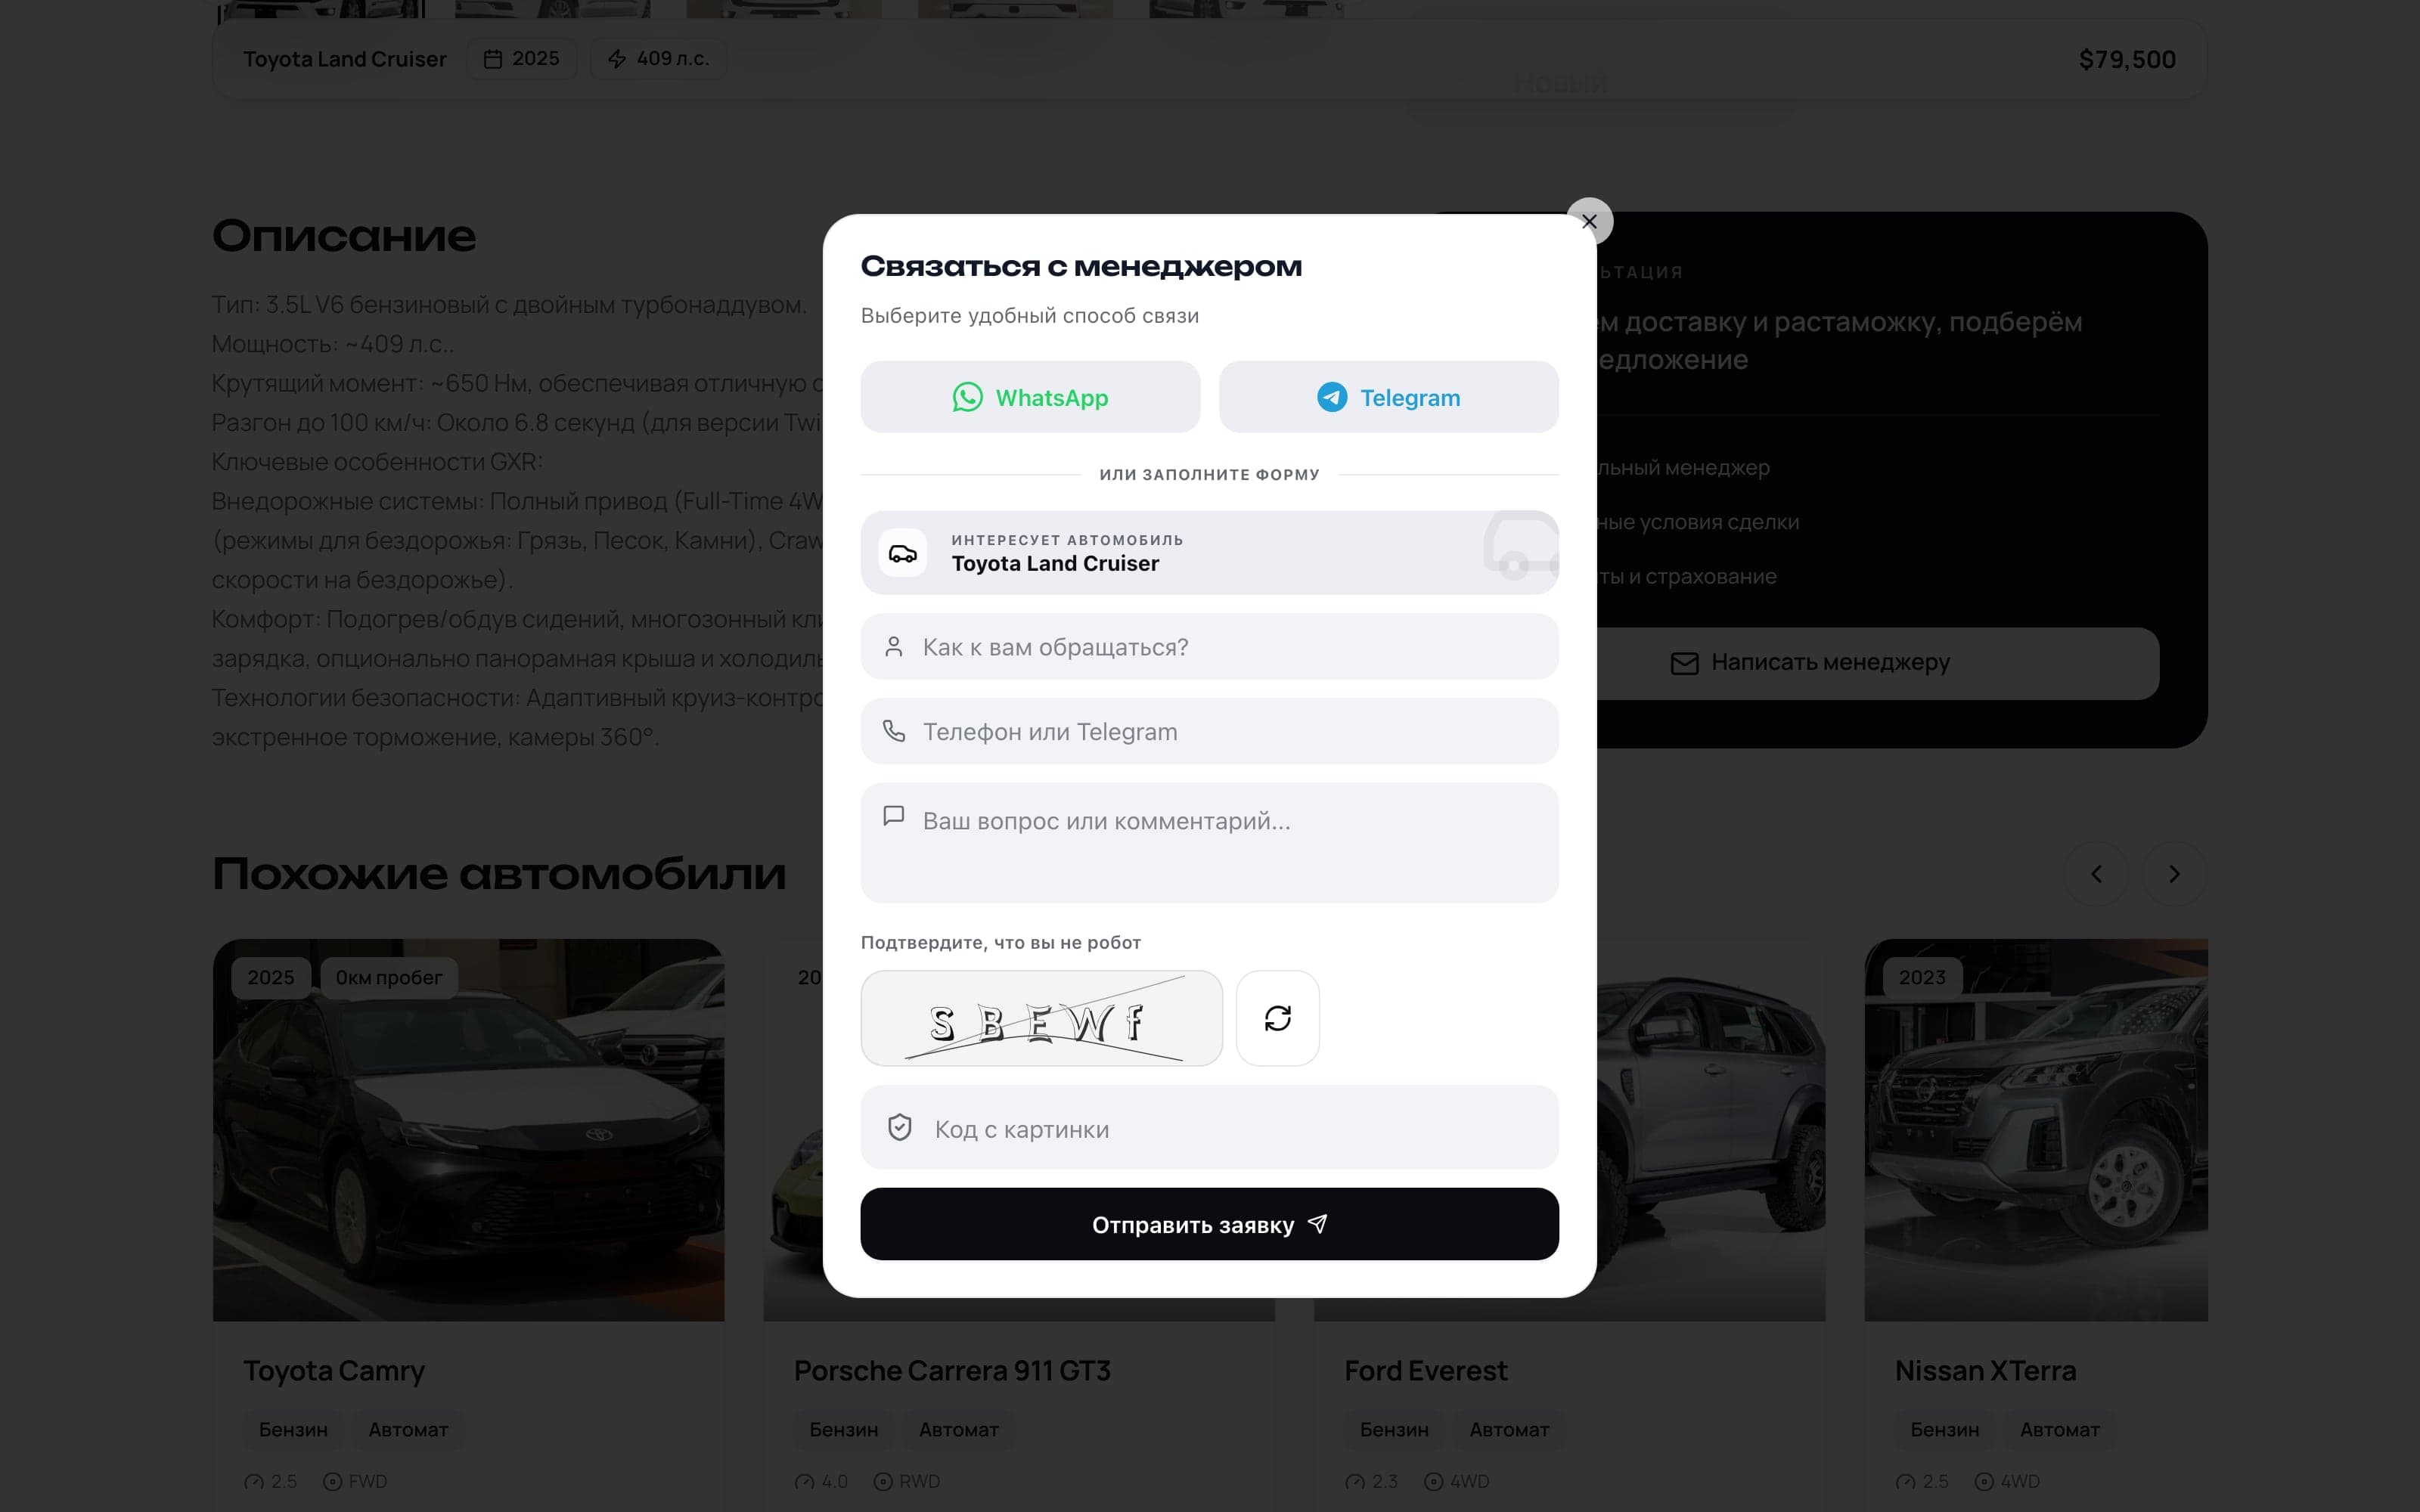Go to previous similar cars
This screenshot has height=1512, width=2420.
(x=2096, y=874)
